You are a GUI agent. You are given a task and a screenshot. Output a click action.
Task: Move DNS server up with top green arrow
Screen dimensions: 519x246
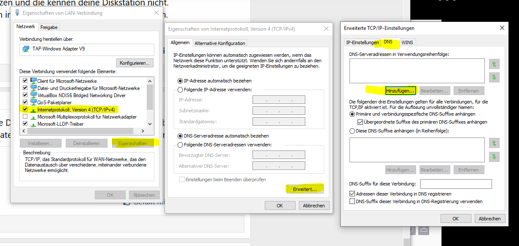tap(494, 64)
